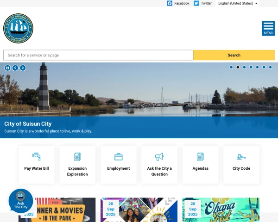The height and width of the screenshot is (222, 278).
Task: Expand the English (United States) language dropdown
Action: (x=238, y=3)
